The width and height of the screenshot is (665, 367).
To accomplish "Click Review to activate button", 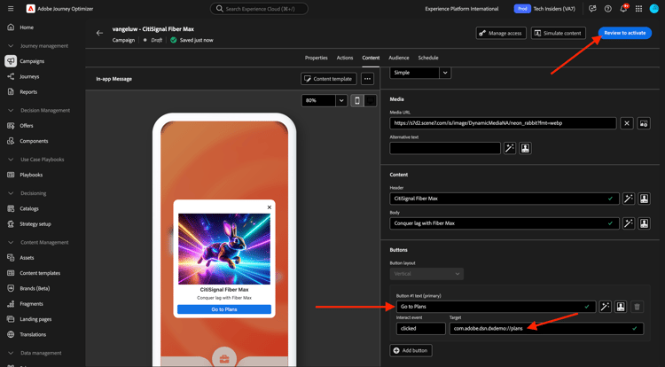I will coord(624,33).
